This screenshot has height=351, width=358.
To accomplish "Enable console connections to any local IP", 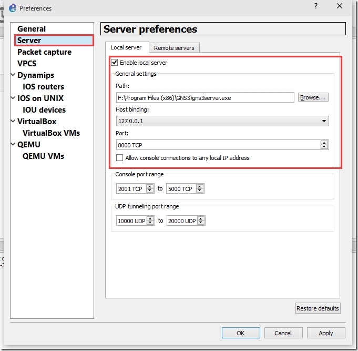I will tap(120, 158).
